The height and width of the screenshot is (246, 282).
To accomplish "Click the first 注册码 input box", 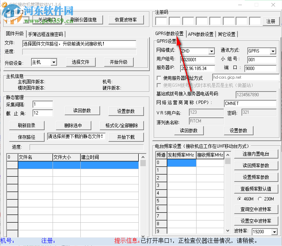I will [x=161, y=21].
